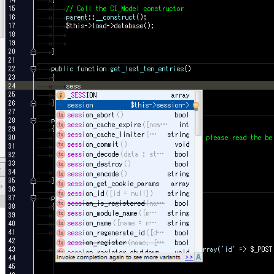Select session_name completion entry

(x=125, y=223)
